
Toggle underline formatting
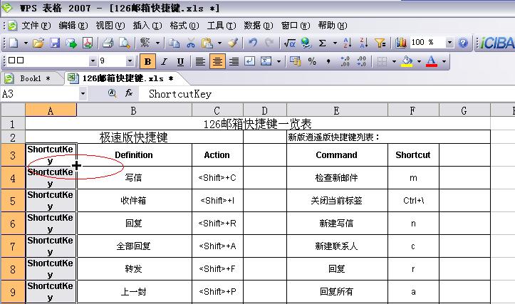180,61
